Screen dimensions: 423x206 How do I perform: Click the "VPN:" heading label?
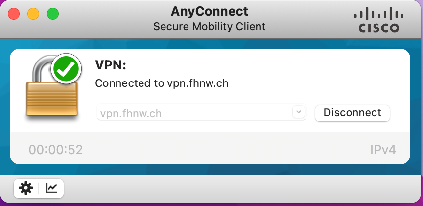coord(111,65)
